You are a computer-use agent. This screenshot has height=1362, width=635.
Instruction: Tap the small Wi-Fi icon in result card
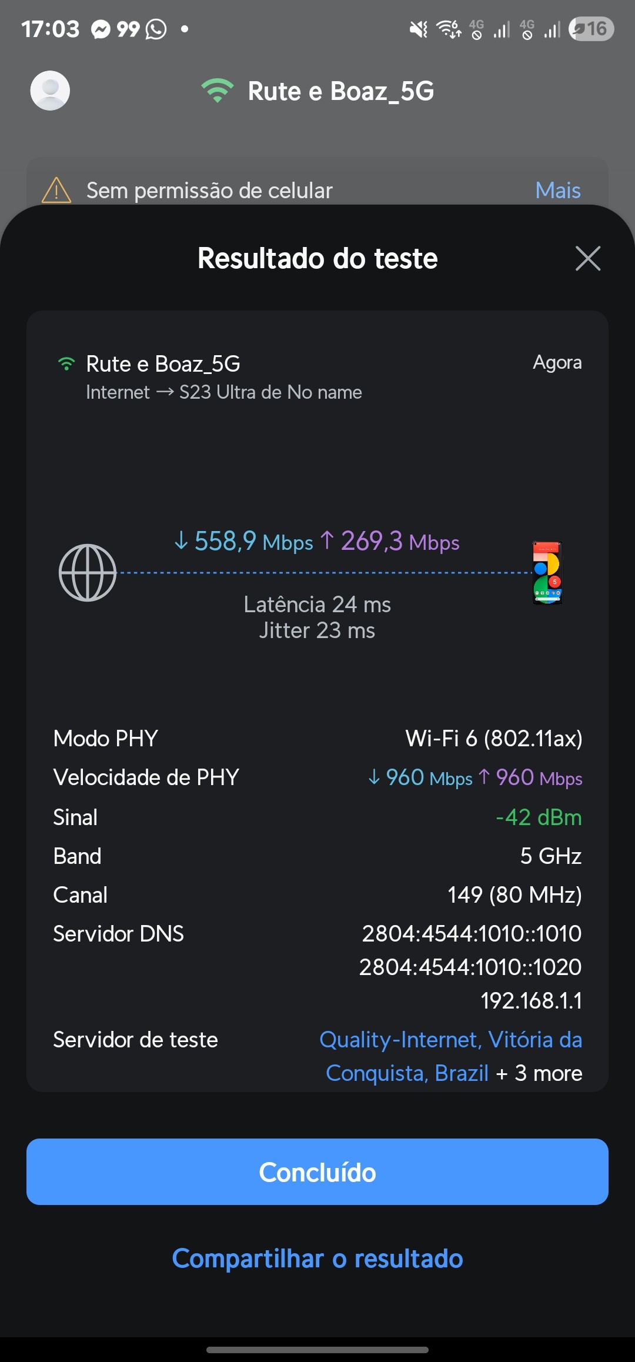click(x=66, y=364)
